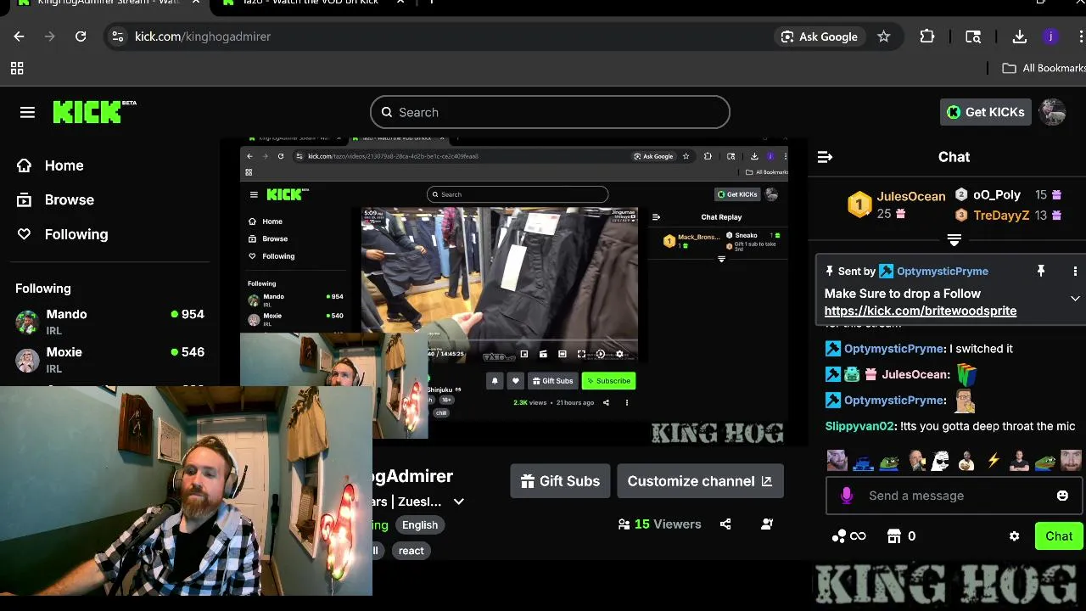Expand the pinned message chevron
The image size is (1086, 611).
[x=1075, y=299]
